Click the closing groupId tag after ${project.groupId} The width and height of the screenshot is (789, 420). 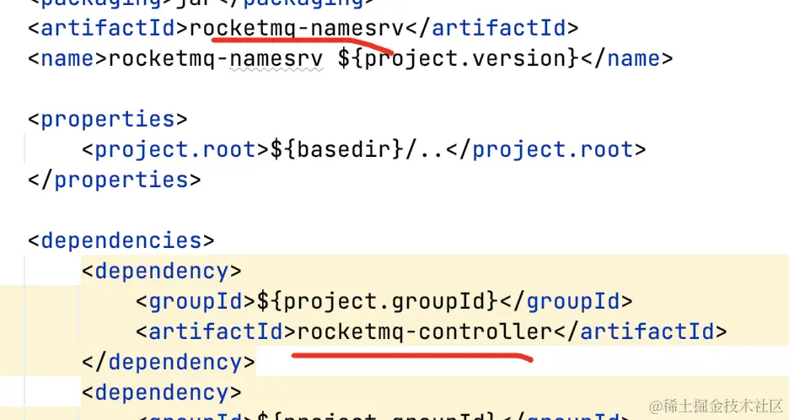566,302
